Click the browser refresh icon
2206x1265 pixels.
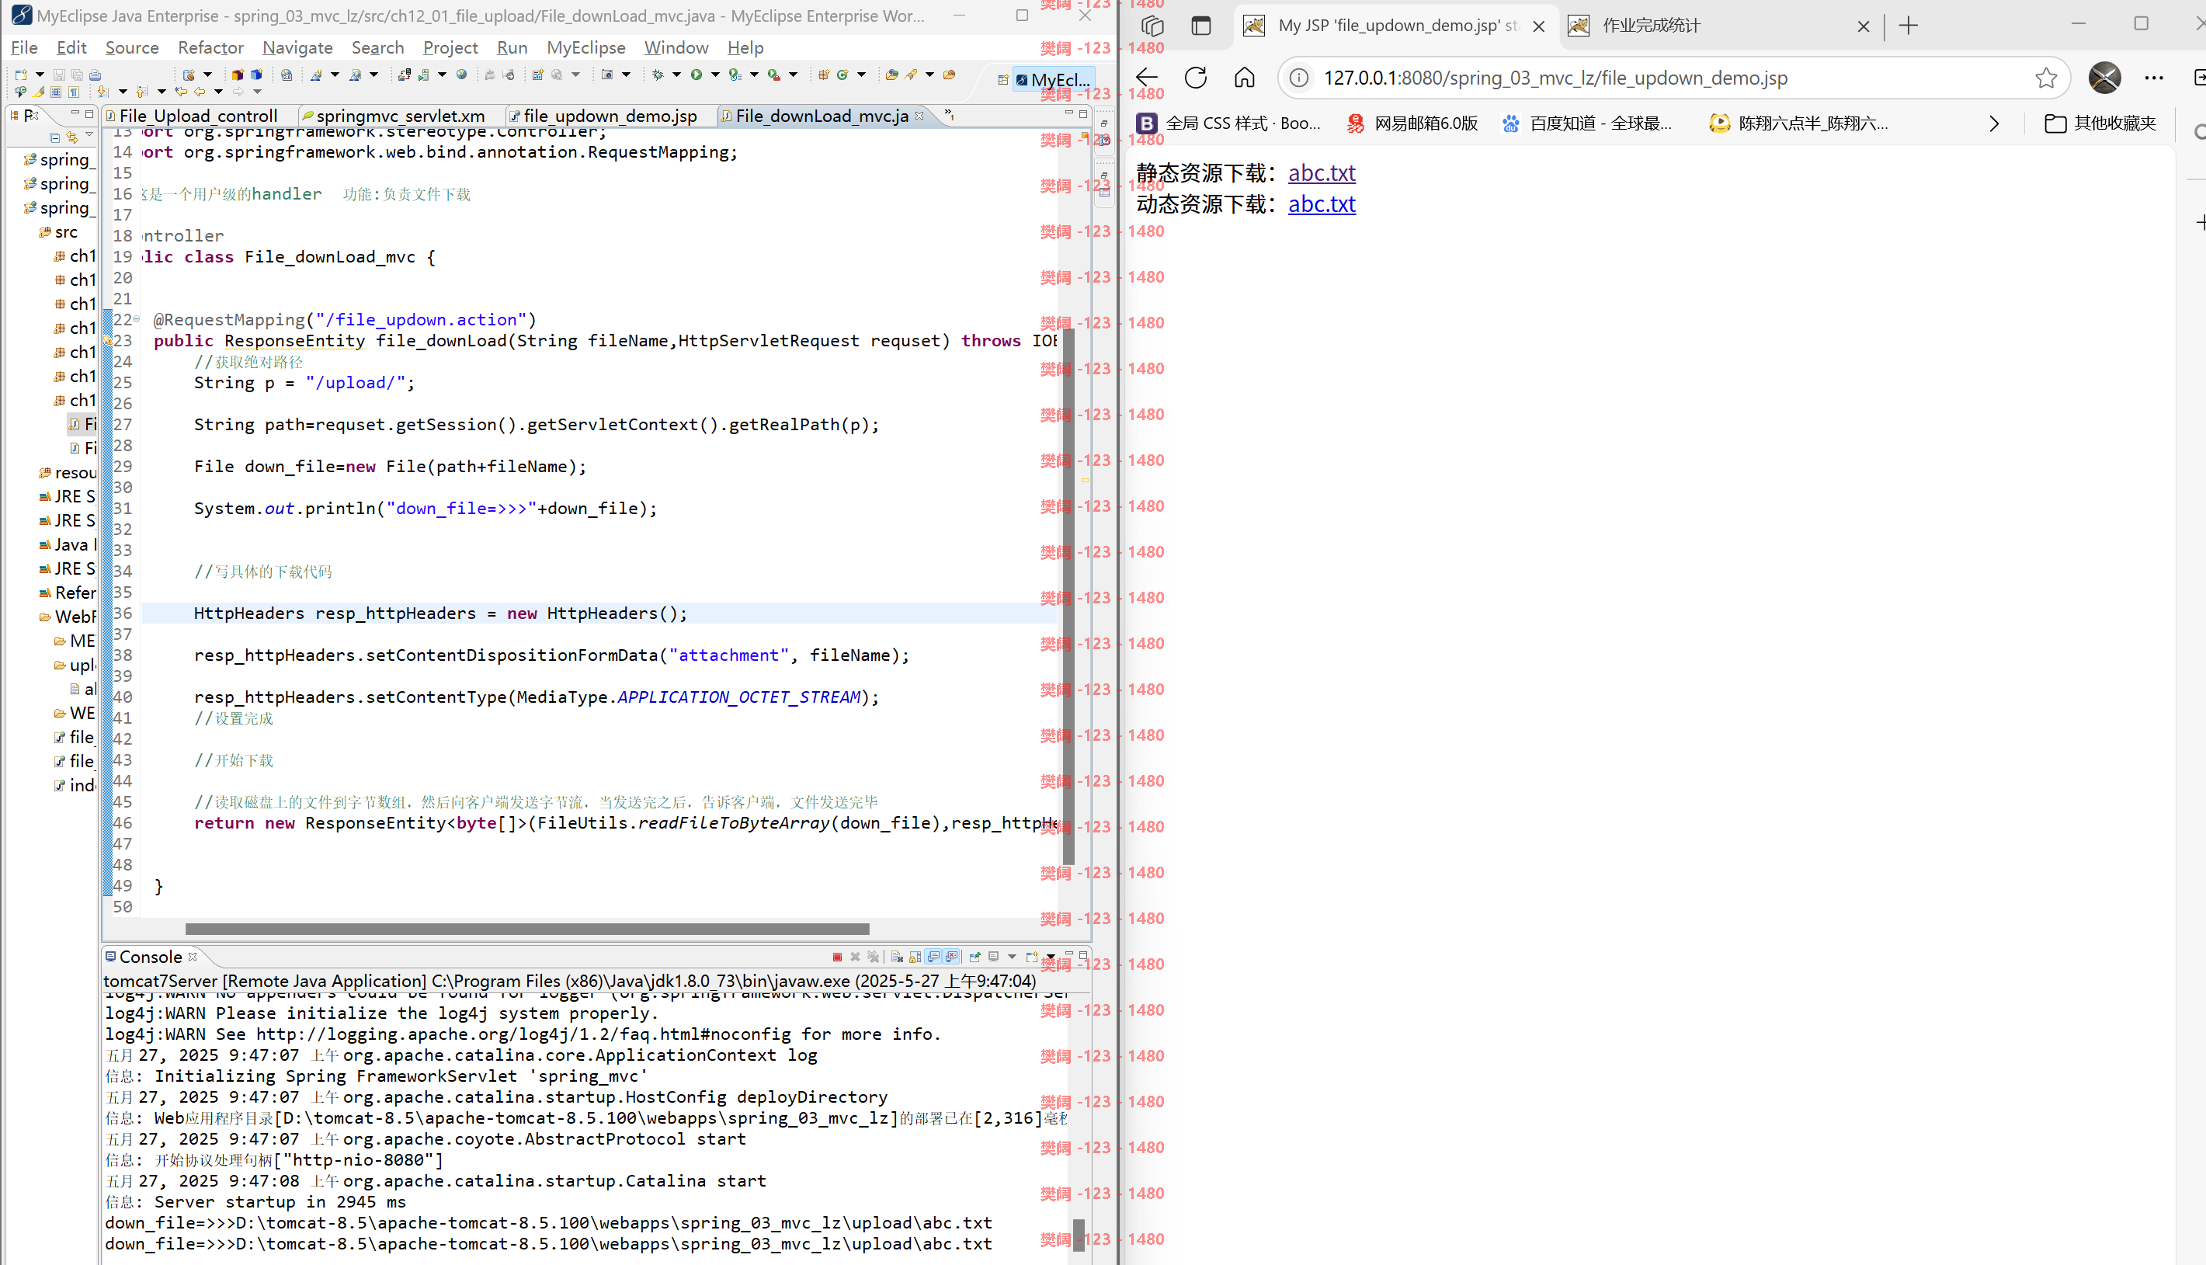1196,78
